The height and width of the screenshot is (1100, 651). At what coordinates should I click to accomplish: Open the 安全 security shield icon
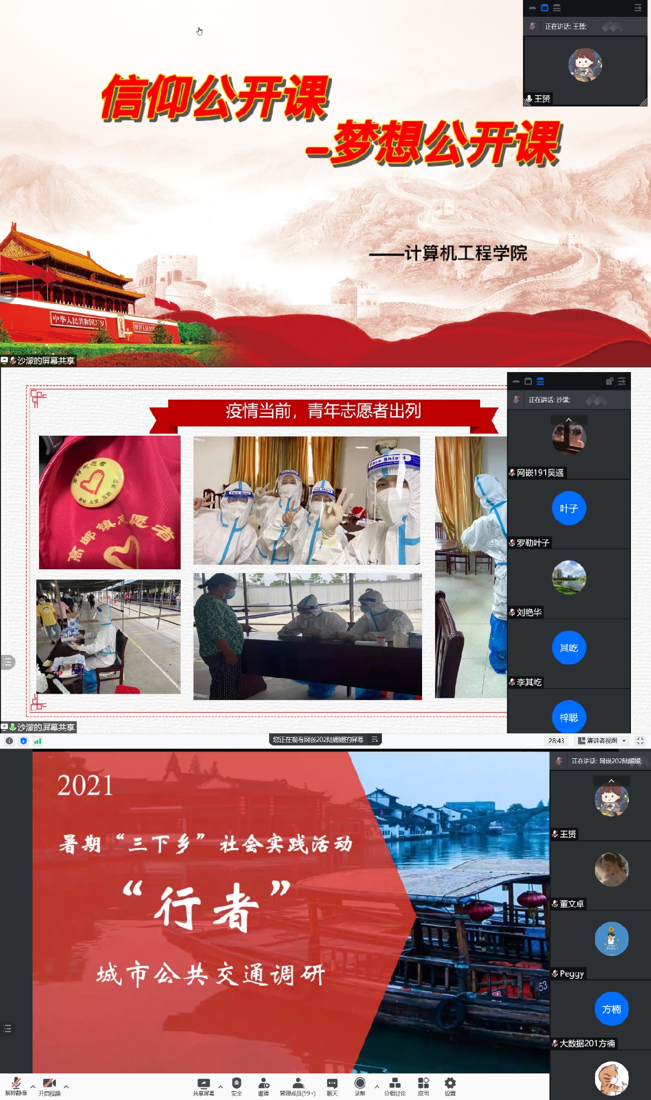click(237, 1086)
